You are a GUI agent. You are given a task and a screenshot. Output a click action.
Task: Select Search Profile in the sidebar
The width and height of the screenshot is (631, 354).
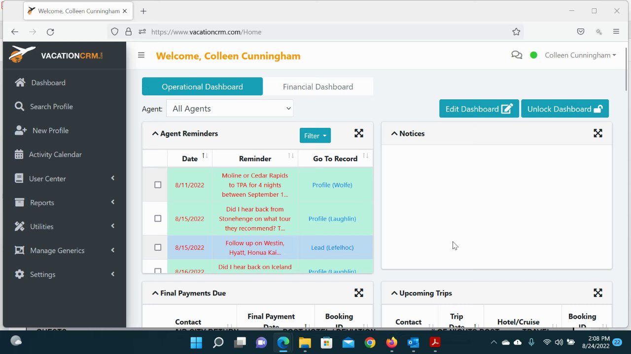click(x=51, y=106)
